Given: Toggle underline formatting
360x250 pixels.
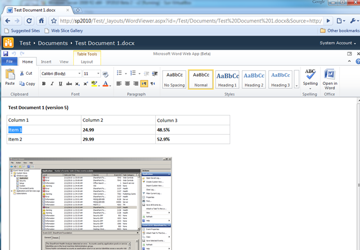Looking at the screenshot, I should (x=60, y=84).
